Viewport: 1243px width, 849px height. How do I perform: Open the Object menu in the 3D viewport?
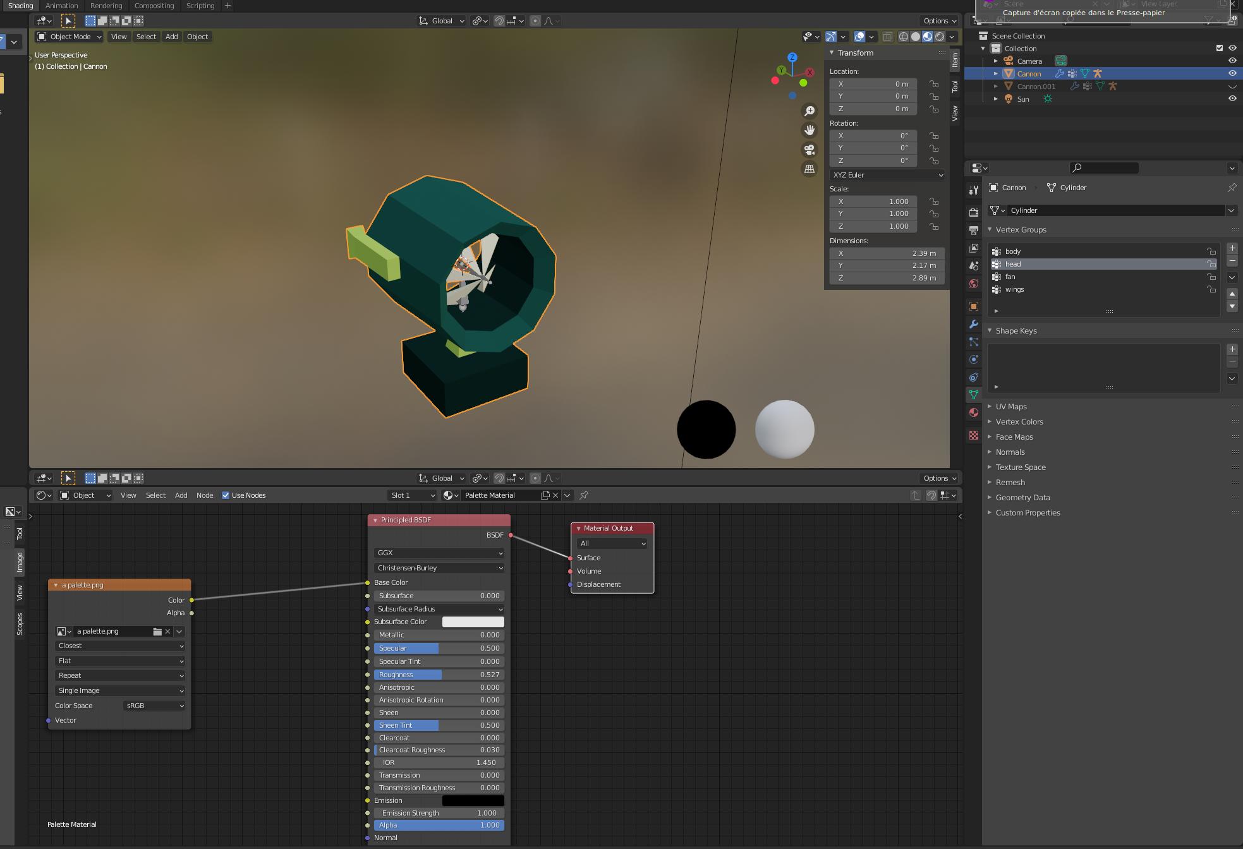(197, 37)
